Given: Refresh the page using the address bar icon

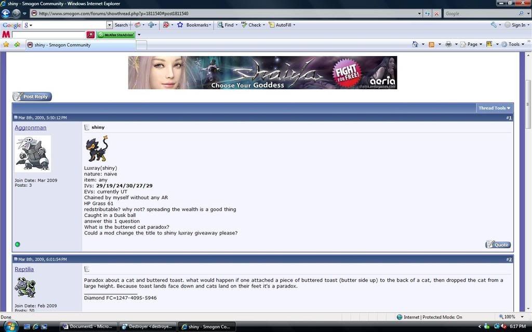Looking at the screenshot, I should 428,13.
